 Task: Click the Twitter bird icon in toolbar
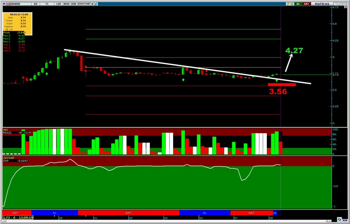click(x=96, y=4)
